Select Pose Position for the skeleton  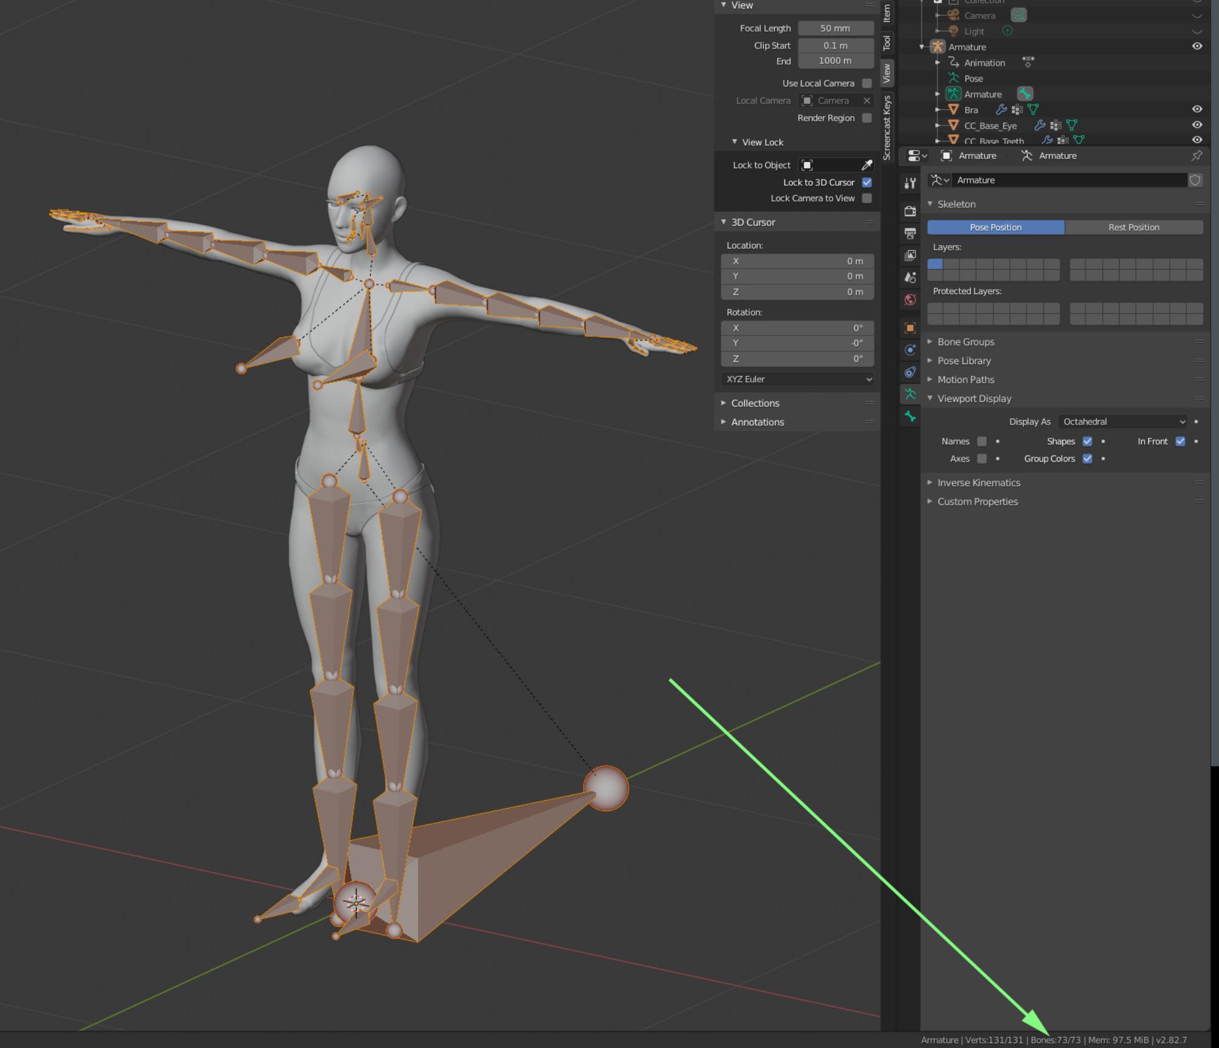click(x=995, y=227)
